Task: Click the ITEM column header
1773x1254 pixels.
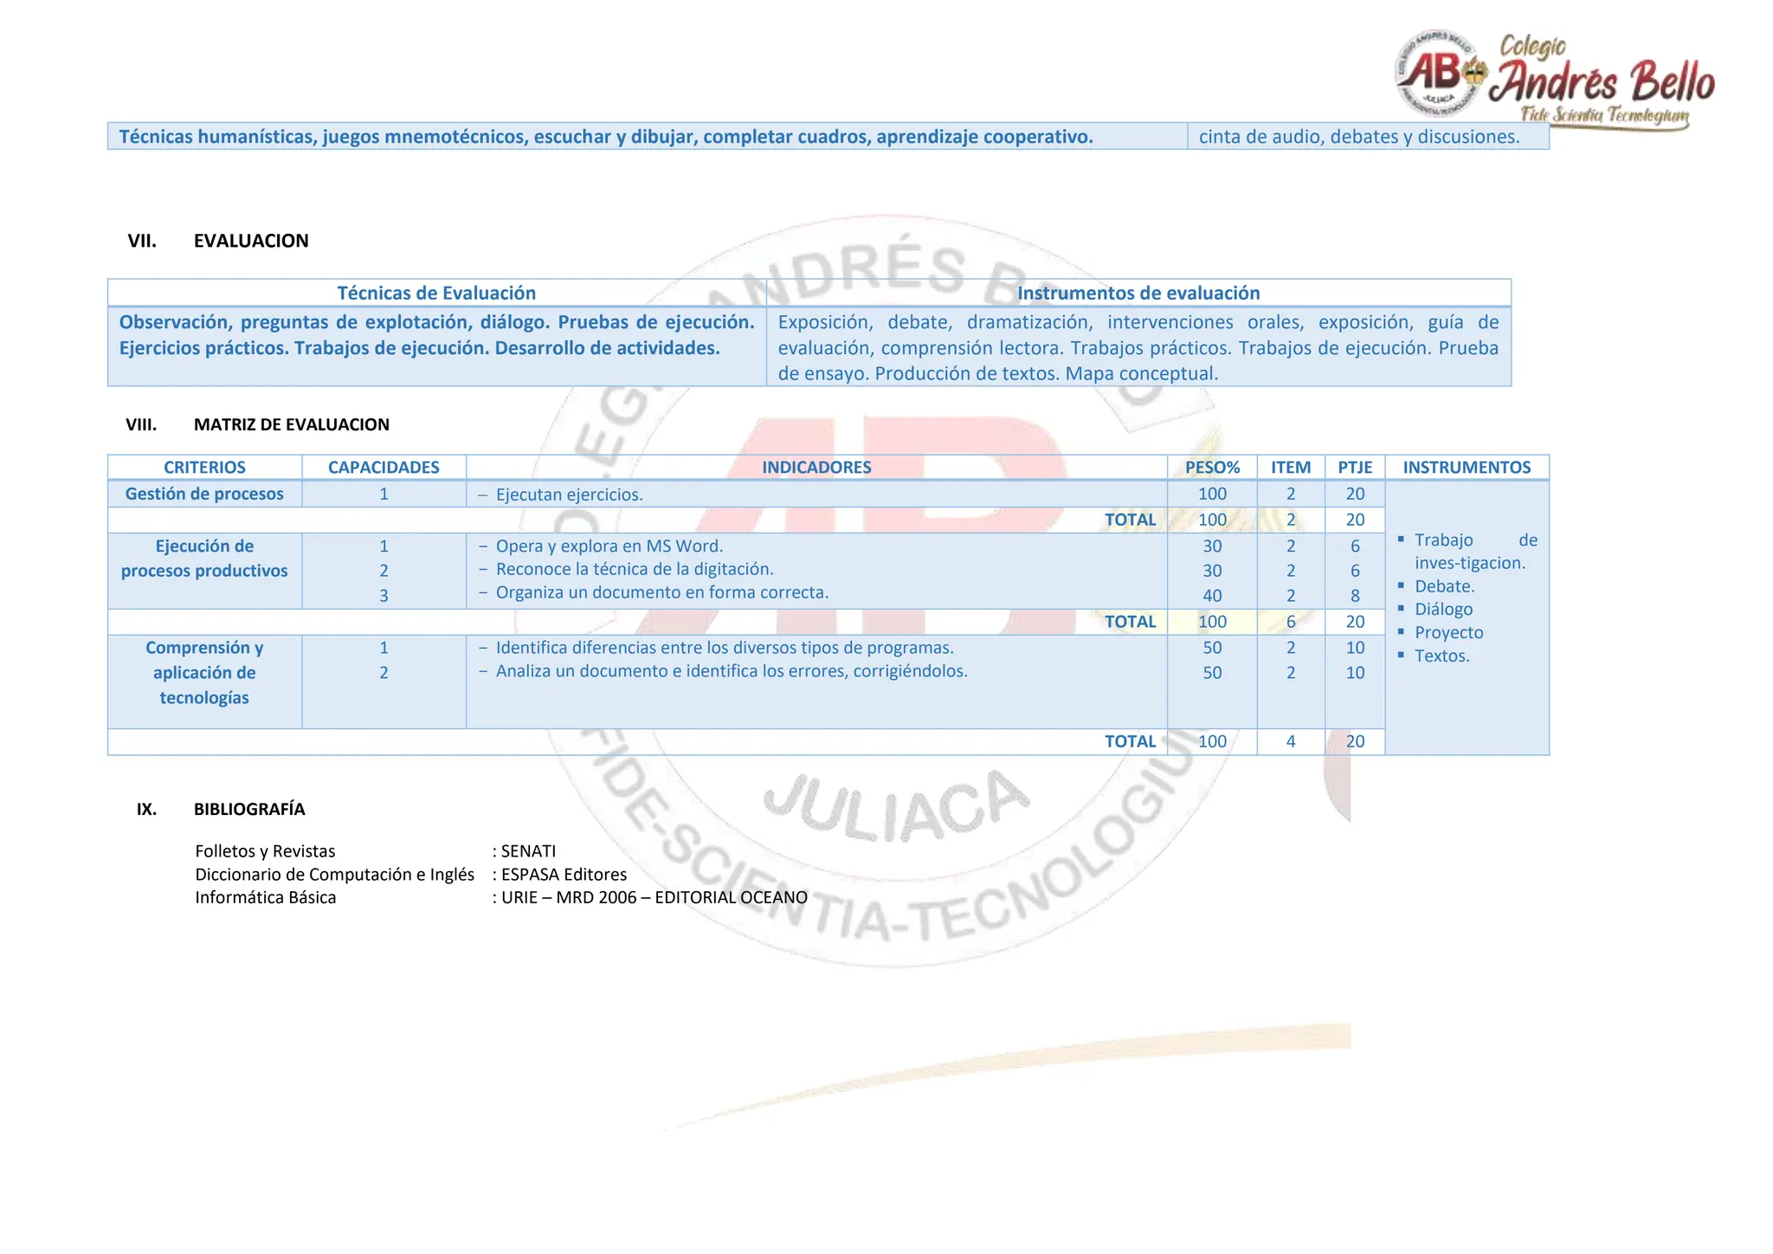Action: pyautogui.click(x=1291, y=467)
